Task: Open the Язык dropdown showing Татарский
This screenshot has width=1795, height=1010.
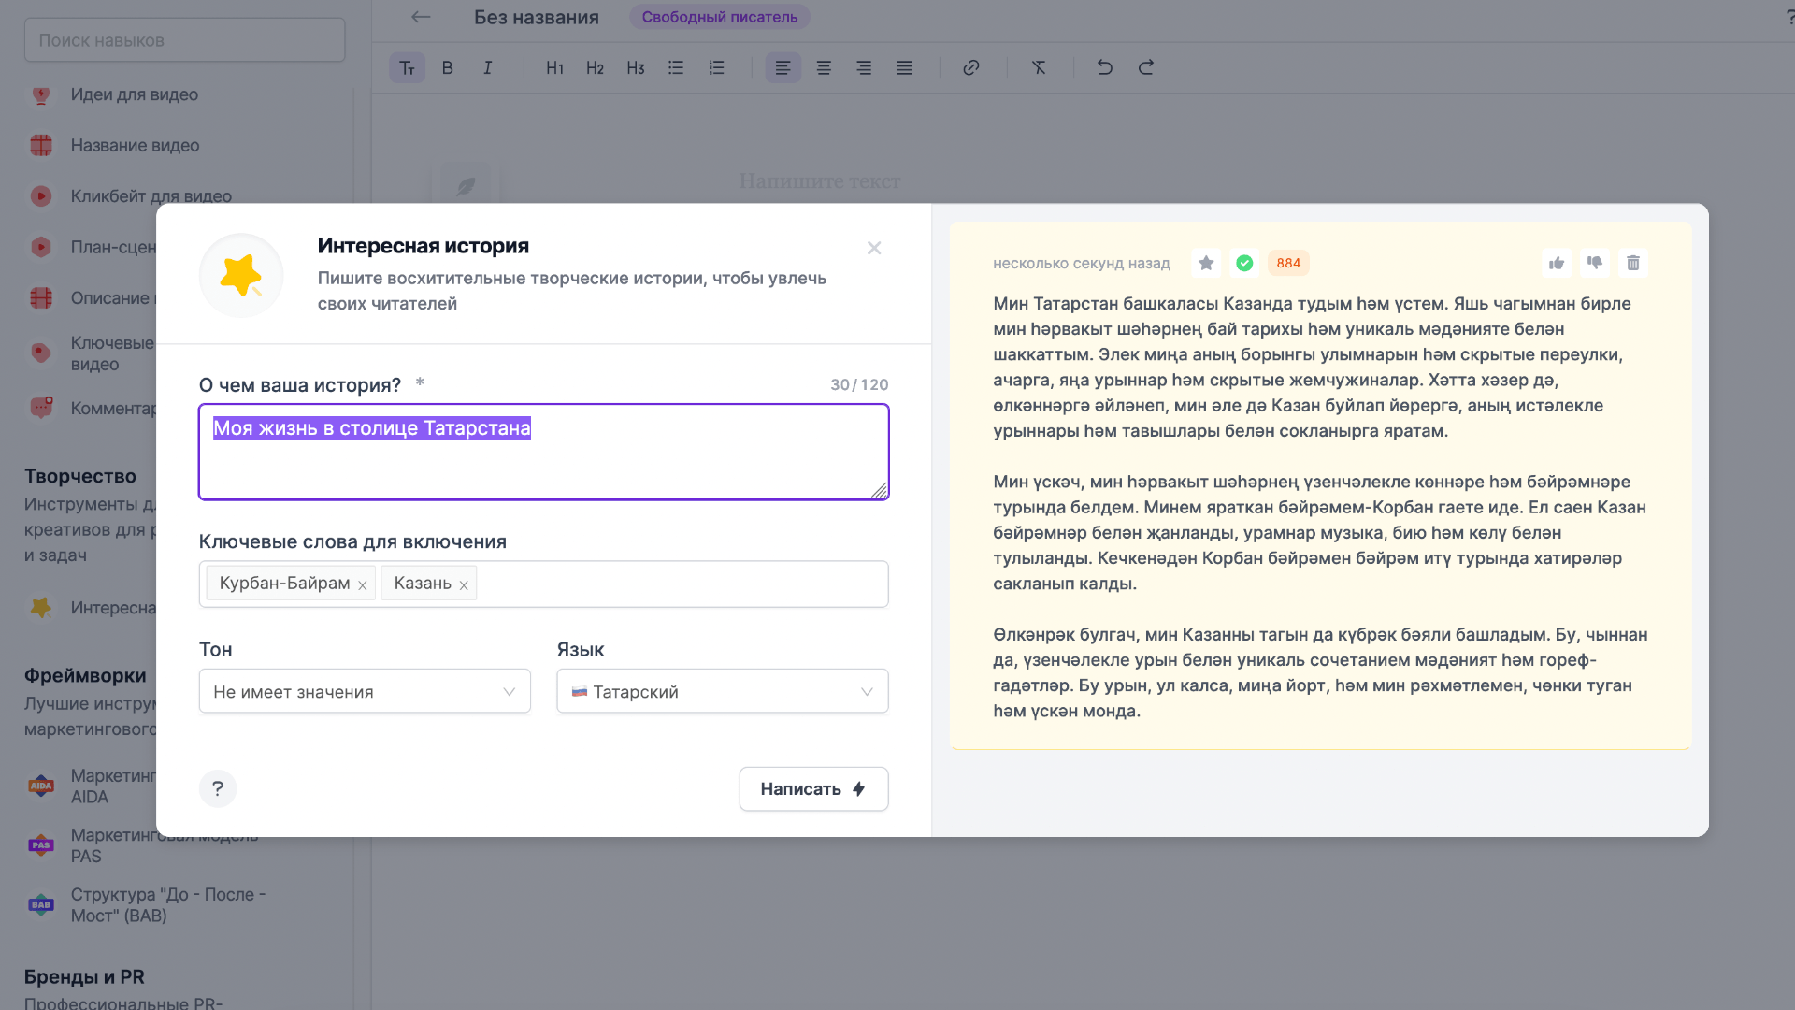Action: [723, 691]
